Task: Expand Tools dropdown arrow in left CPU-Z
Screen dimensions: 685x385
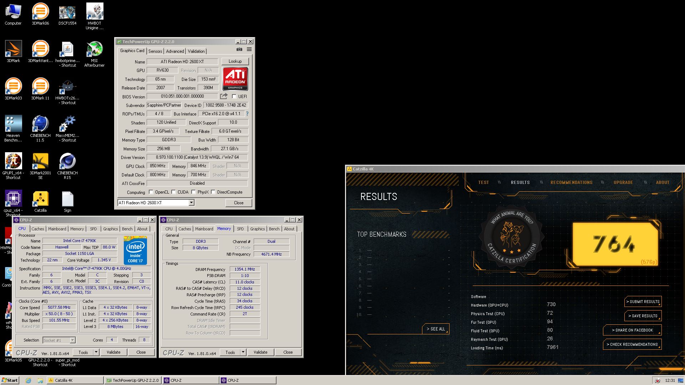Action: click(x=96, y=352)
